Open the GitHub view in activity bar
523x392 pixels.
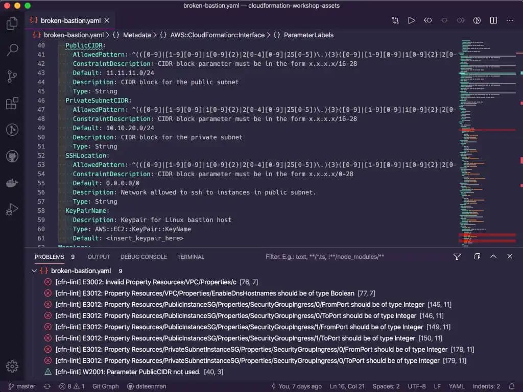point(12,156)
